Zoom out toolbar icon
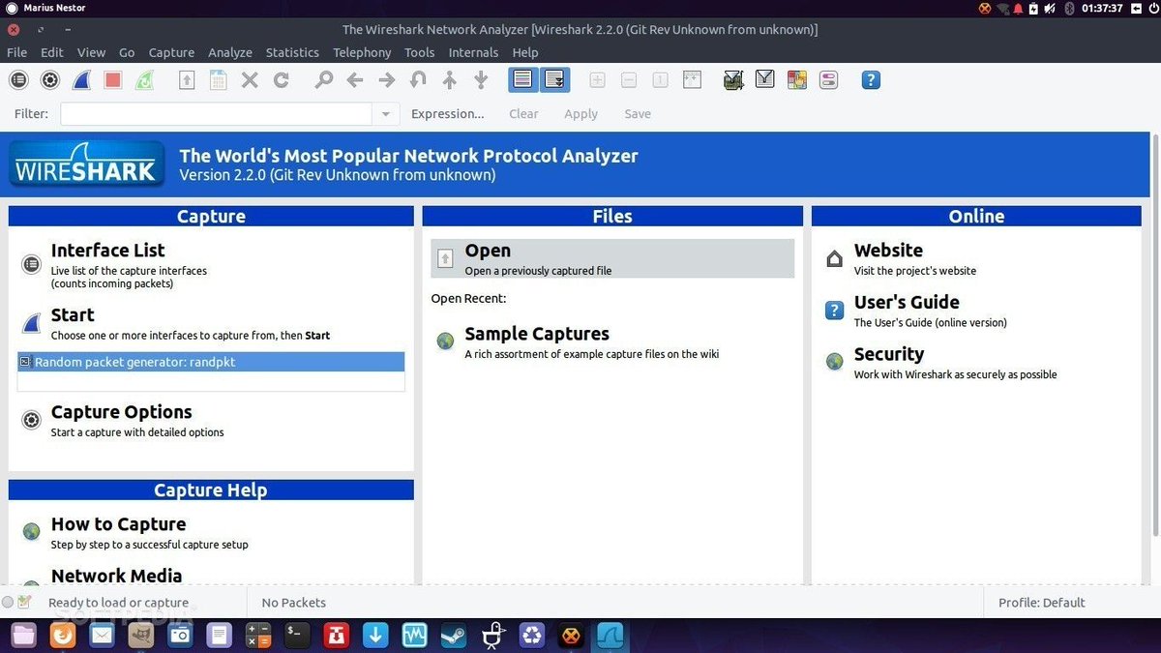This screenshot has height=653, width=1161. (x=629, y=80)
